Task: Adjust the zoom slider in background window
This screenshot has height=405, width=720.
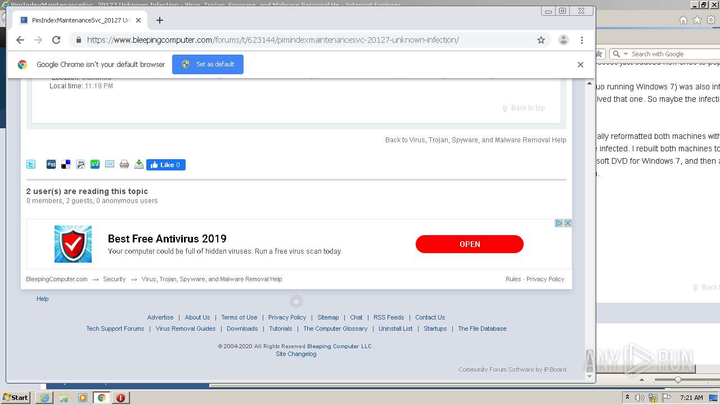Action: pyautogui.click(x=678, y=380)
